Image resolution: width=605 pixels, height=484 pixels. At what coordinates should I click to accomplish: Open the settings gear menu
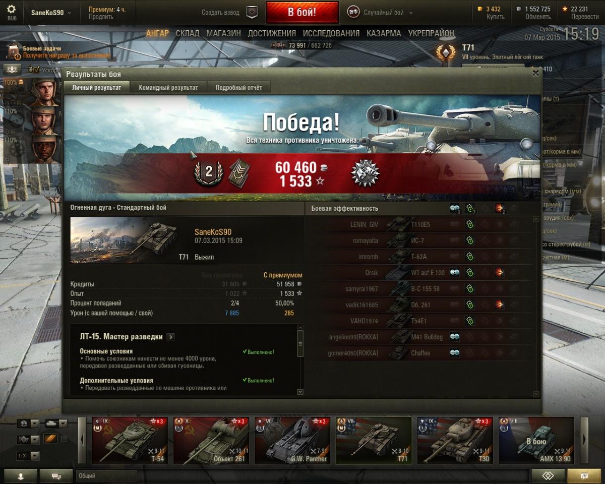11,9
